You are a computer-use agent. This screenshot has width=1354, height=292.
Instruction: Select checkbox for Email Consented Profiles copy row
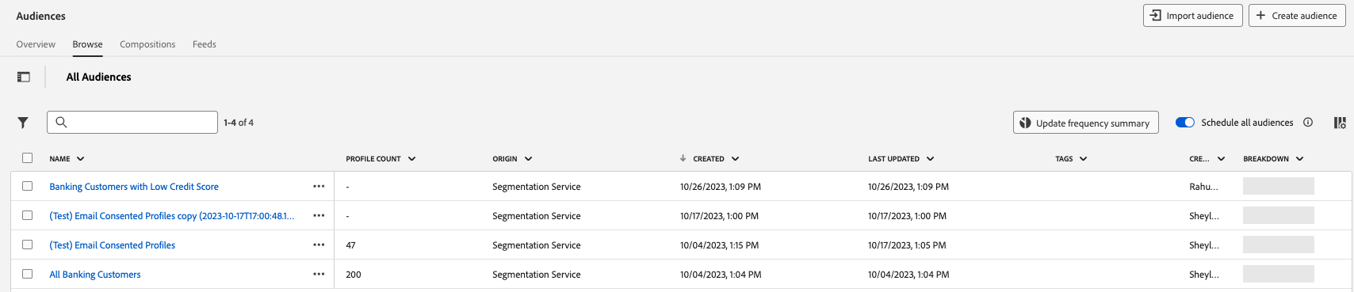click(x=28, y=215)
